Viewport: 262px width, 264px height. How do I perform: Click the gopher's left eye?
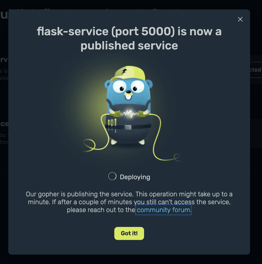(x=120, y=87)
